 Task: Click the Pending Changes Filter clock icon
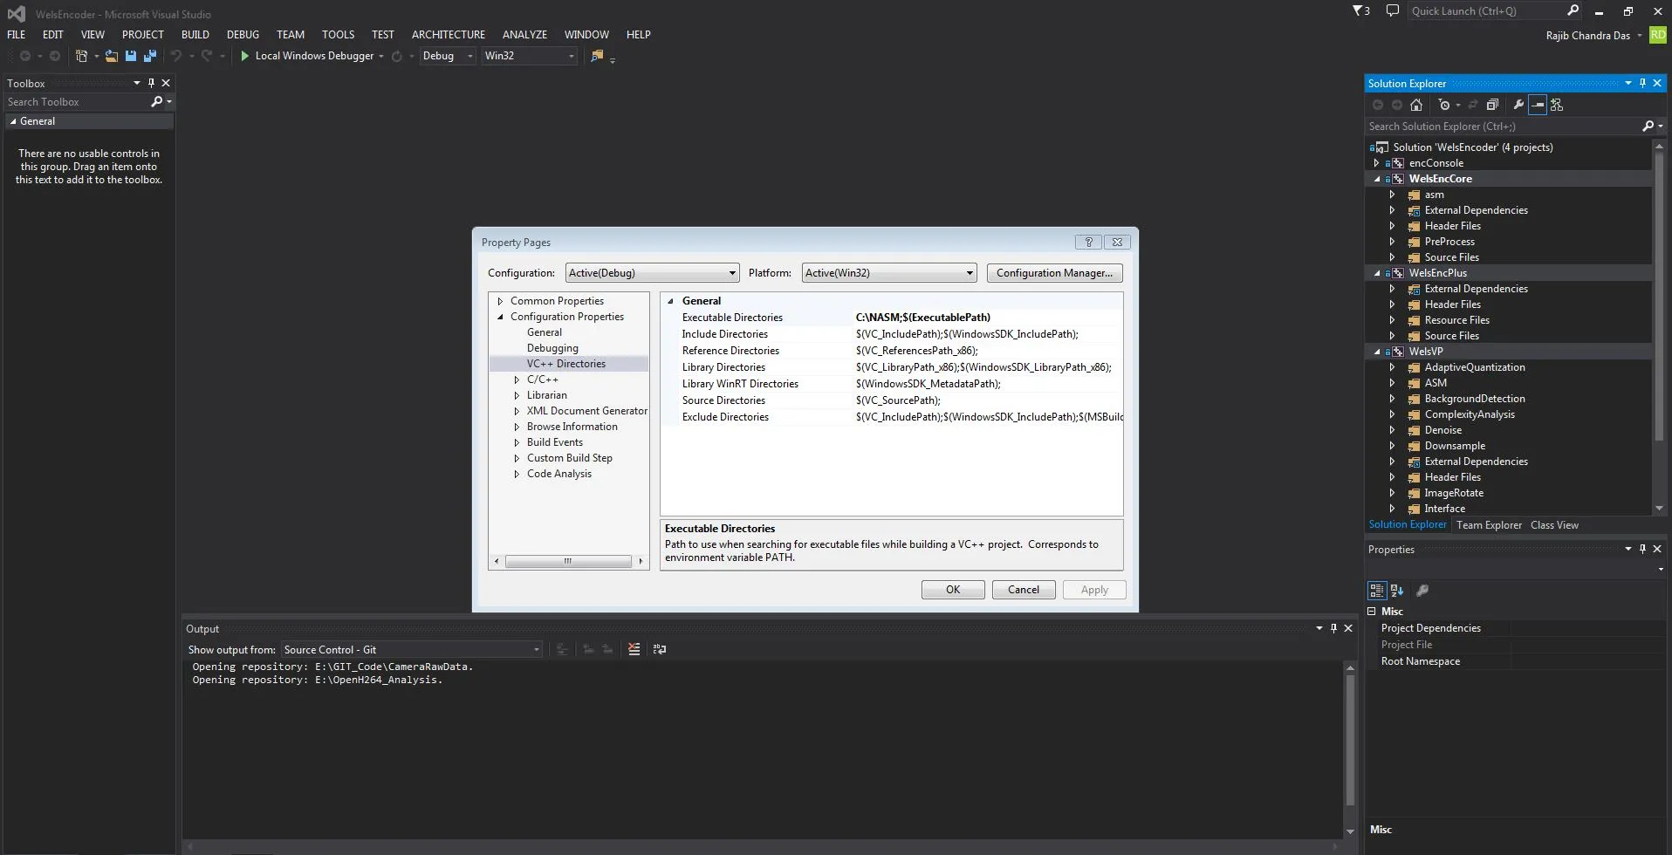point(1444,105)
